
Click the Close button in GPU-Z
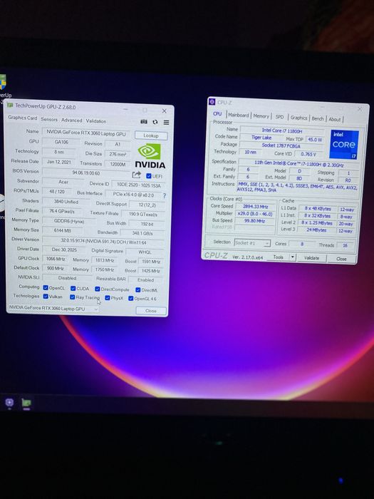tap(151, 311)
